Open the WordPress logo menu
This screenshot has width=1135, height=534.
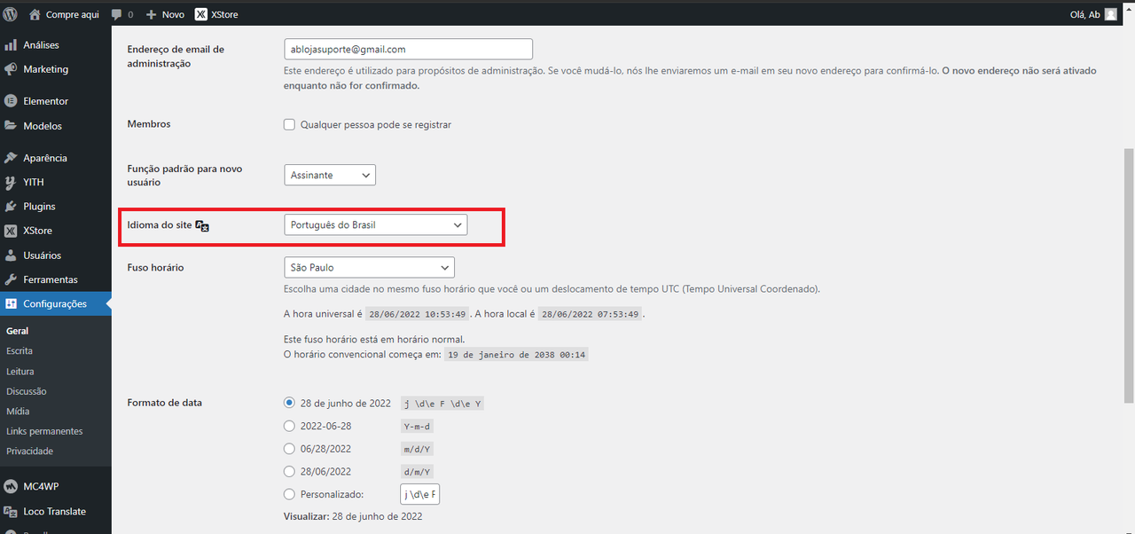11,14
